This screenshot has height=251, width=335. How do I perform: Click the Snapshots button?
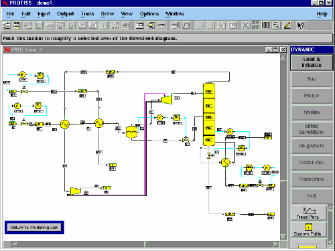pyautogui.click(x=312, y=146)
